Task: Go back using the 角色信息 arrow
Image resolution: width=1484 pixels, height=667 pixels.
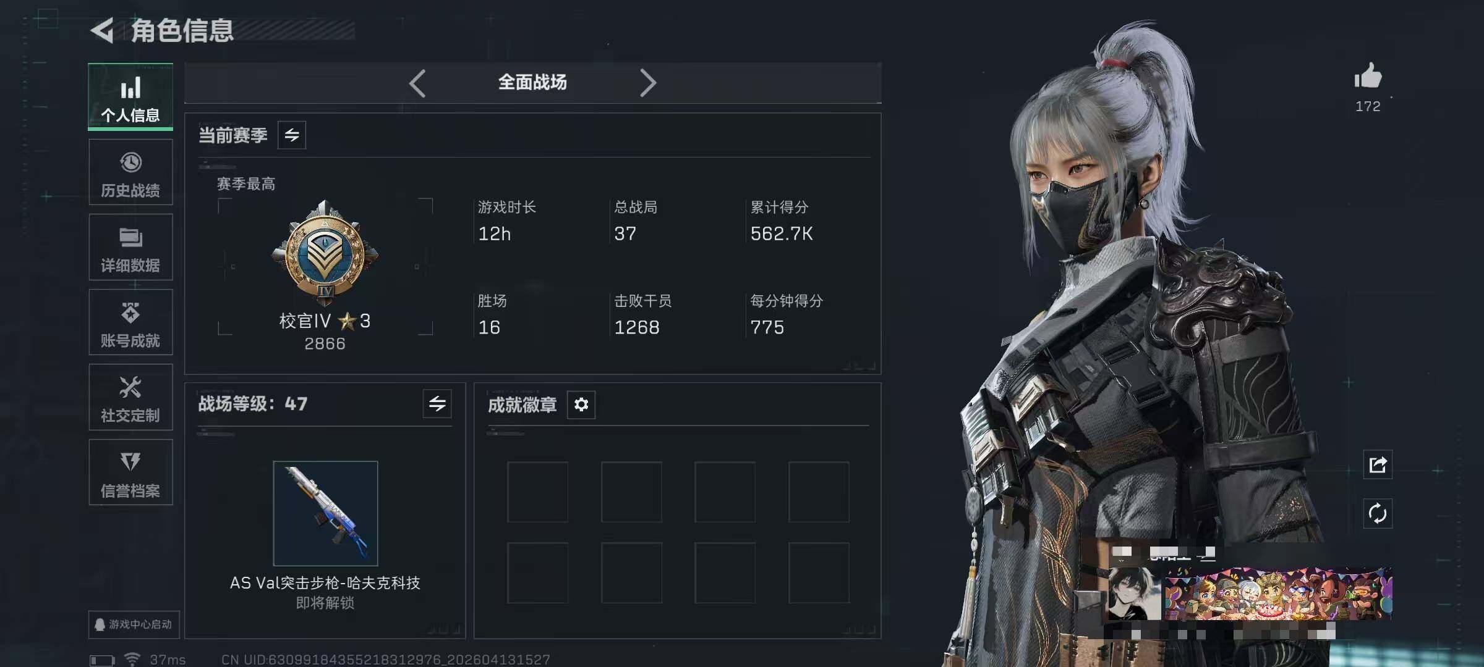Action: coord(102,31)
